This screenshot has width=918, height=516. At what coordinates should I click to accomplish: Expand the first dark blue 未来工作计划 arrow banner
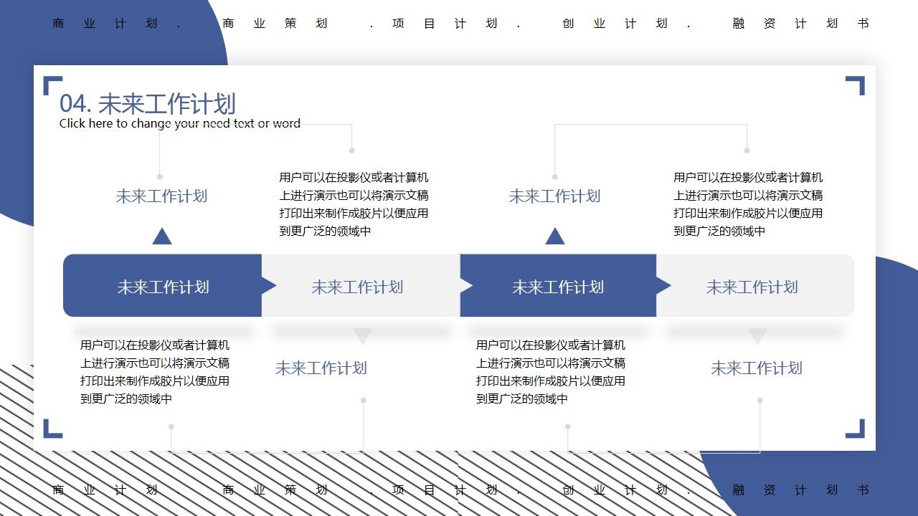tap(162, 285)
